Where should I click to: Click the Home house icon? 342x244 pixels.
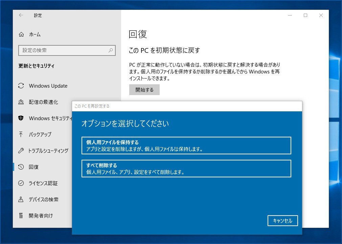[x=21, y=34]
